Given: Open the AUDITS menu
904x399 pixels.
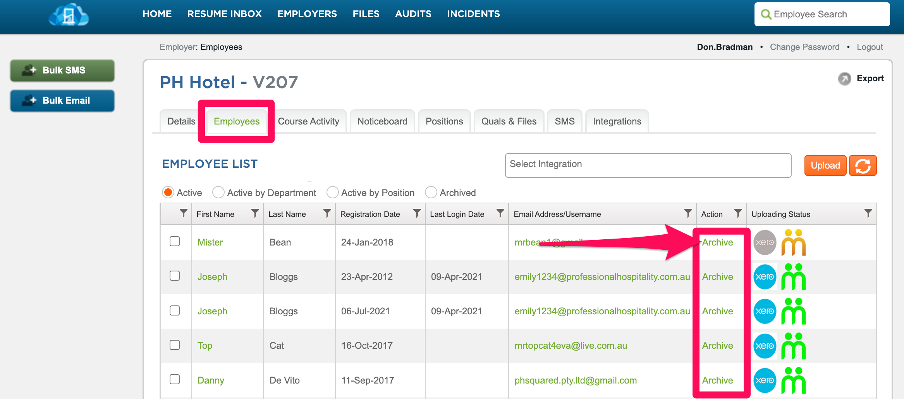Looking at the screenshot, I should (x=413, y=14).
